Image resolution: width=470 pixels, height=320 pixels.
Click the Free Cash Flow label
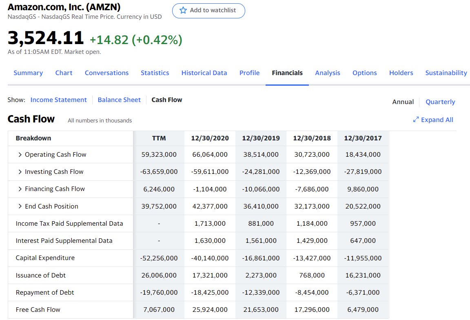[38, 309]
